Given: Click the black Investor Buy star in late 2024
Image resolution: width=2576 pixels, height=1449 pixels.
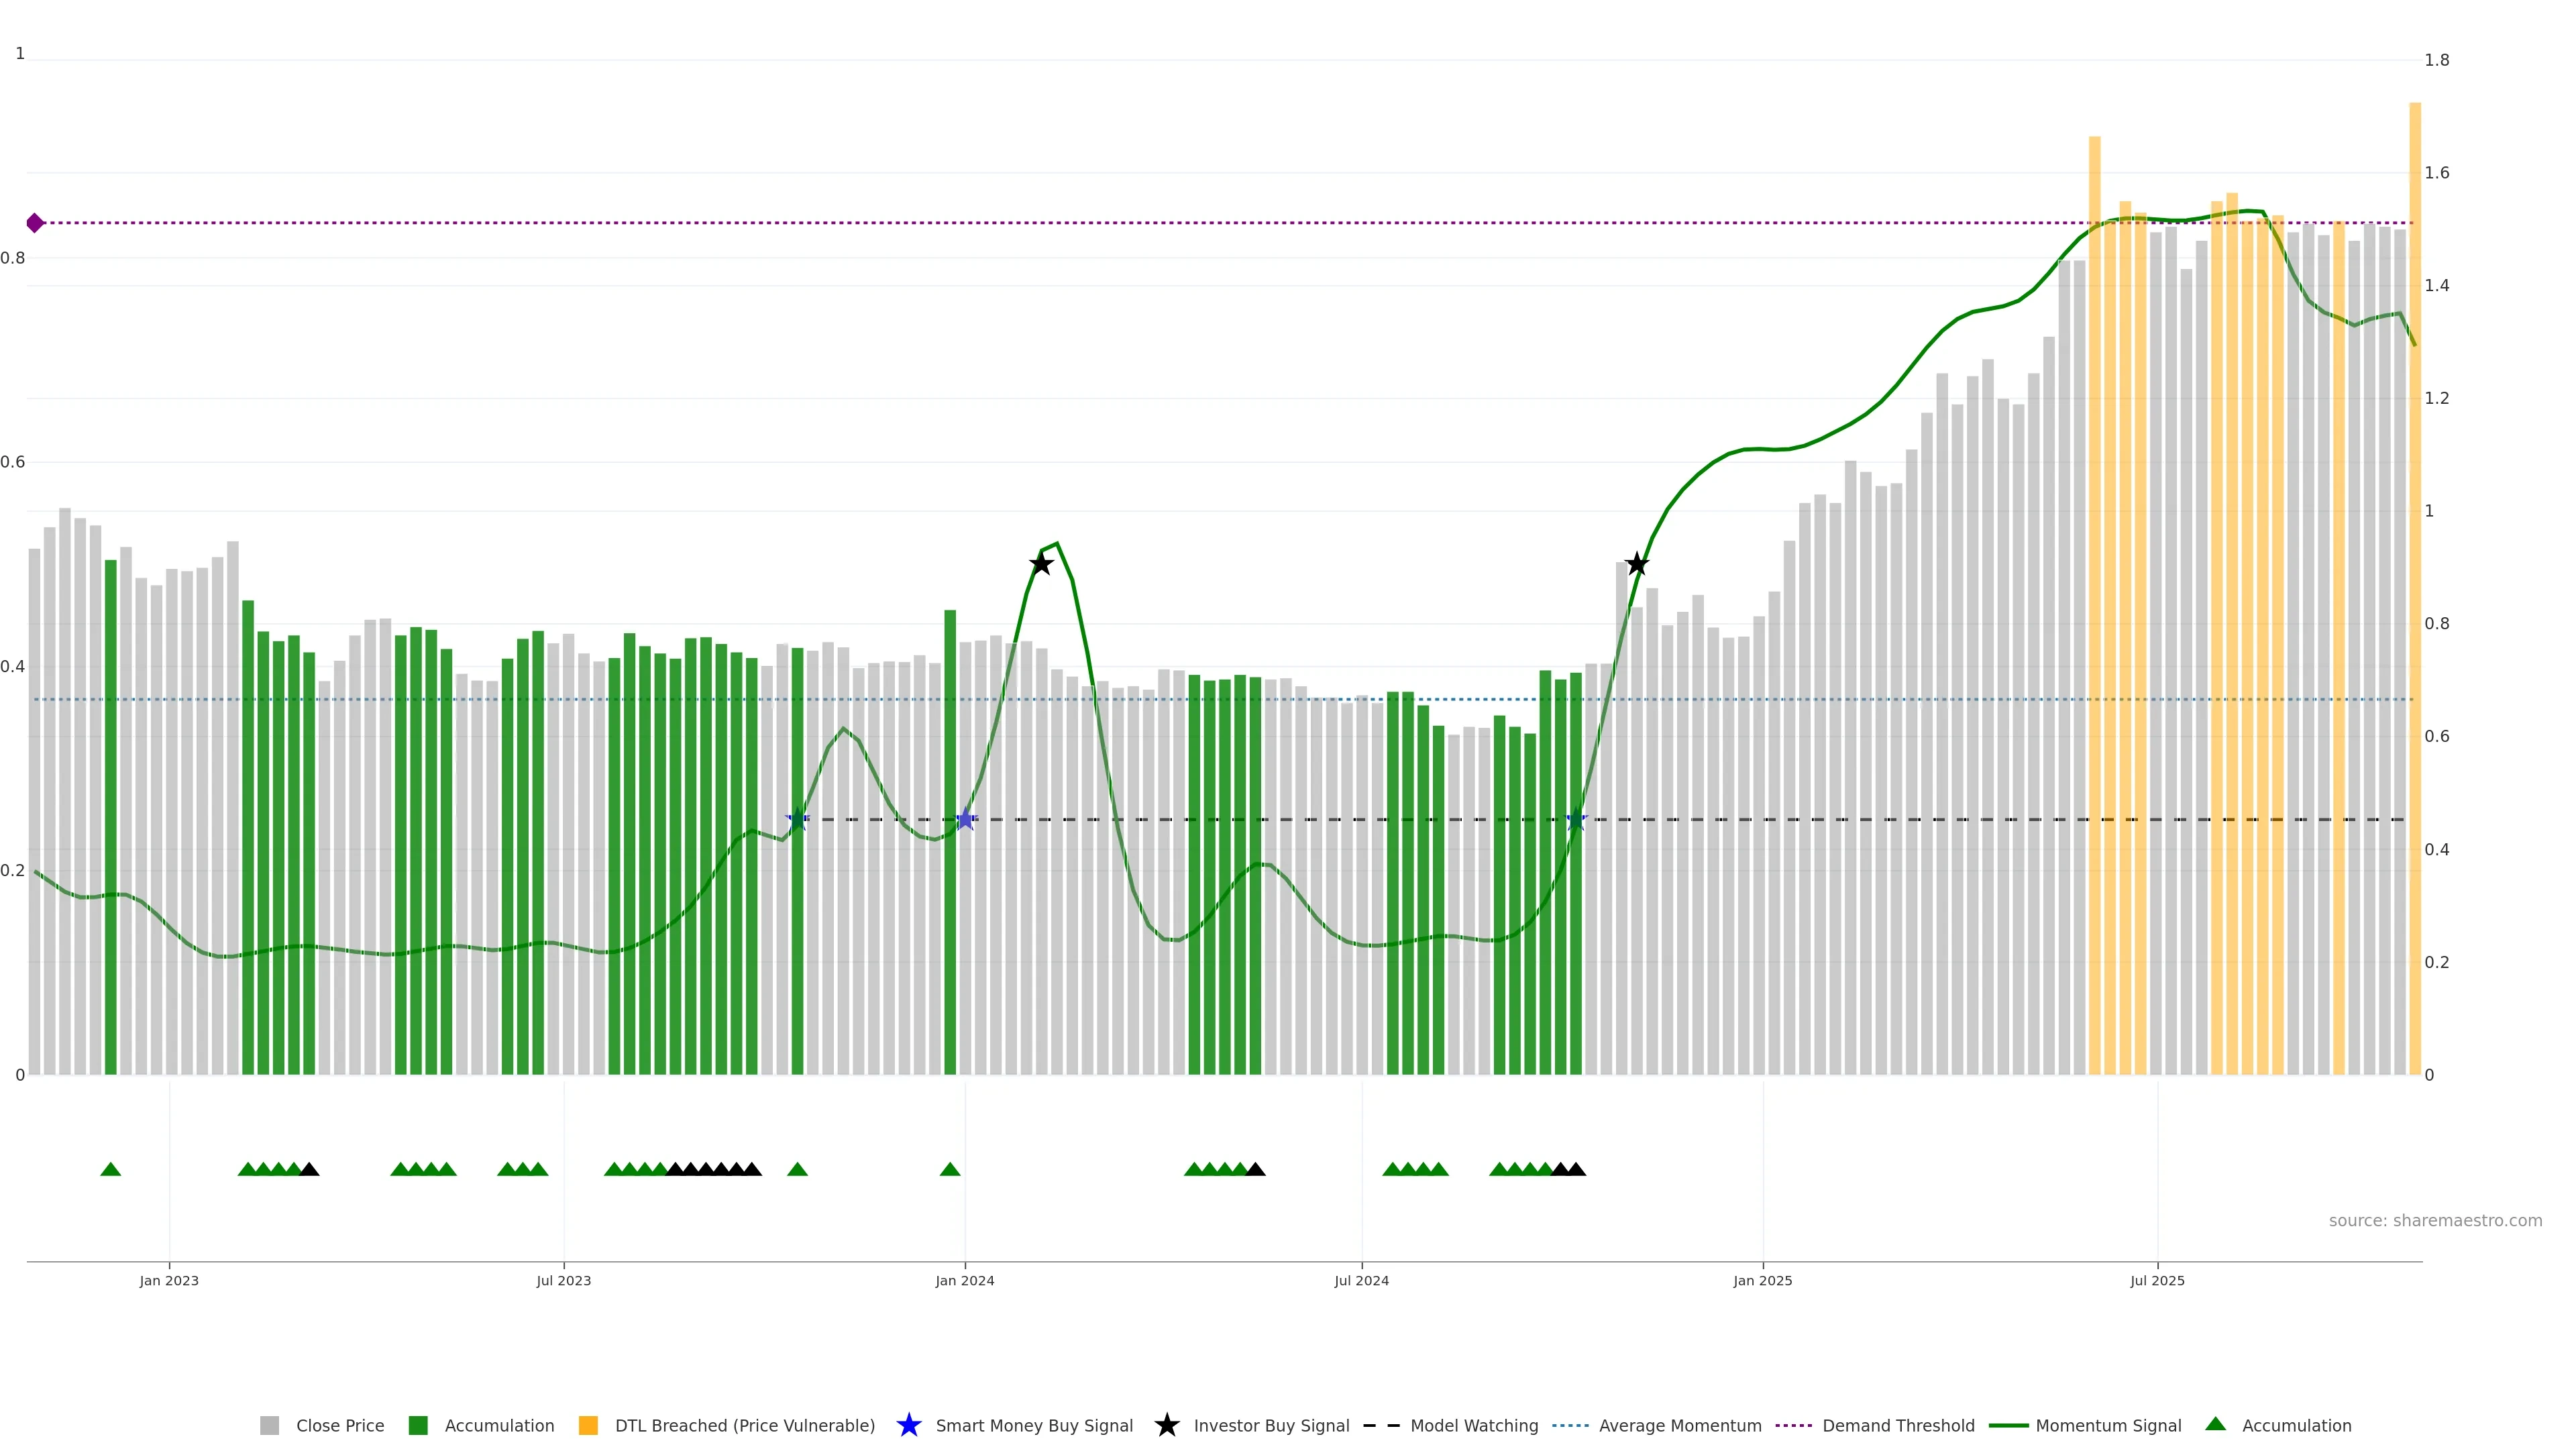Looking at the screenshot, I should (1636, 564).
